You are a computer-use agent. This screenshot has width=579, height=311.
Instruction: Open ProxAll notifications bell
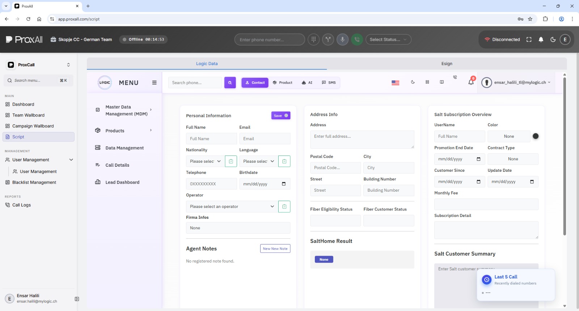541,39
